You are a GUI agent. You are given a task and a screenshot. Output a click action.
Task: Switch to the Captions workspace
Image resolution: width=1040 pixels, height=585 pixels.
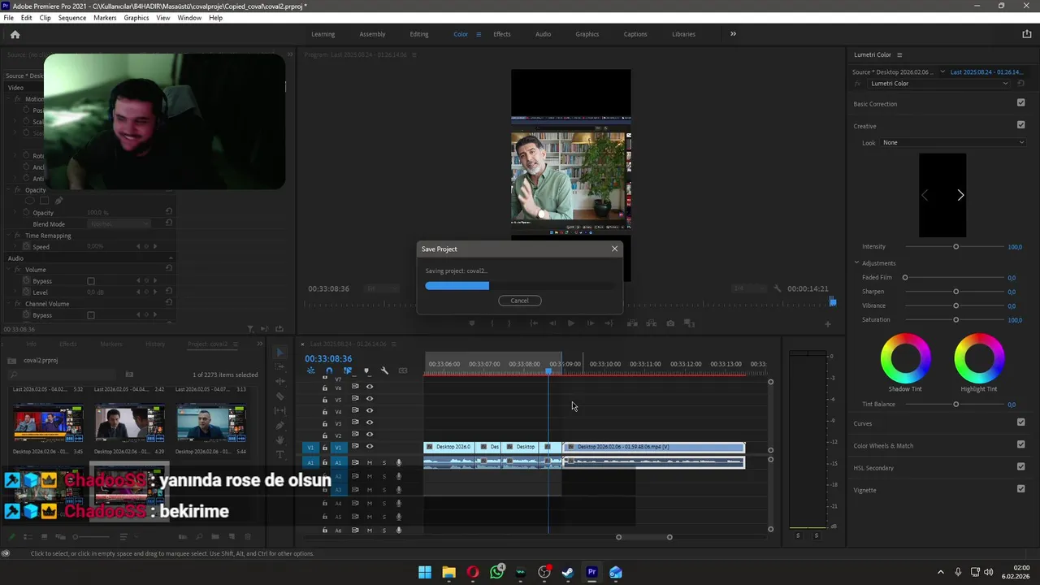tap(635, 34)
